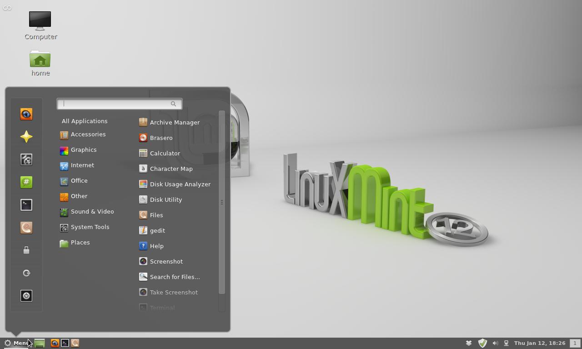The image size is (582, 349).
Task: Open Terminal from the panel launcher
Action: (x=65, y=343)
